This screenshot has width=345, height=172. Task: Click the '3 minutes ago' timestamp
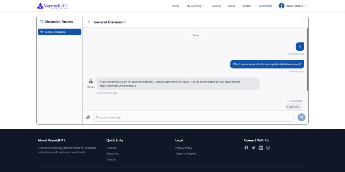coord(296,71)
